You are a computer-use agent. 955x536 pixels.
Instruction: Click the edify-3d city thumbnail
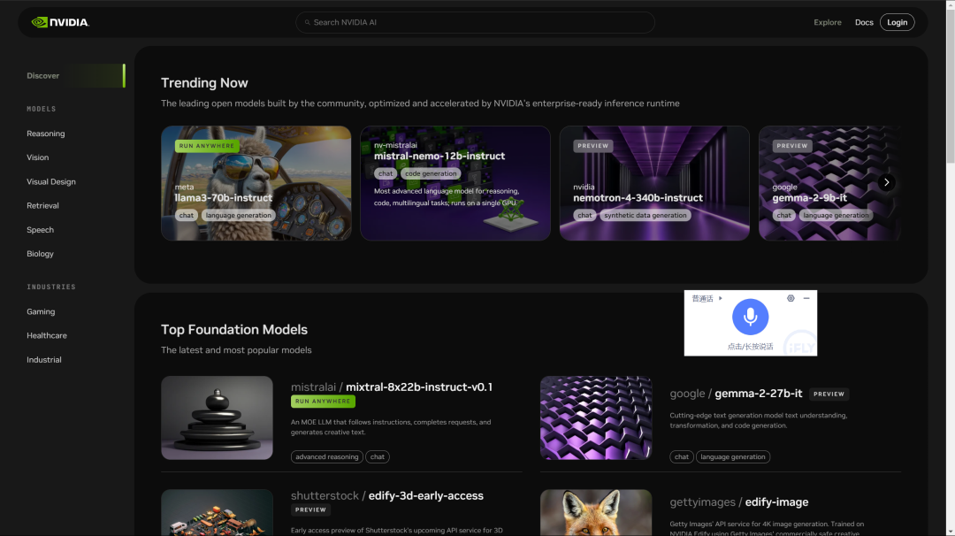pos(217,512)
